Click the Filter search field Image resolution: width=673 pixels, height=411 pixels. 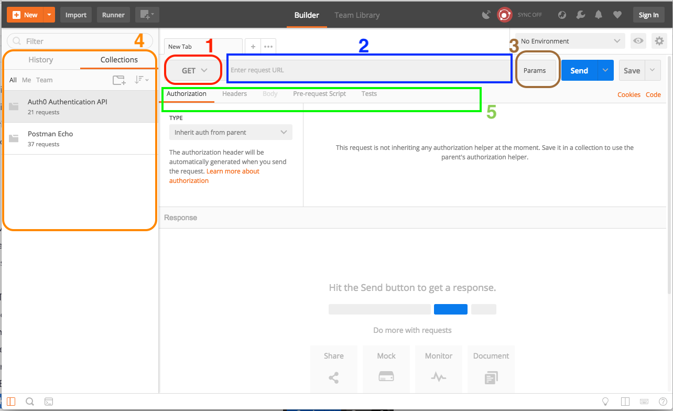tap(80, 41)
